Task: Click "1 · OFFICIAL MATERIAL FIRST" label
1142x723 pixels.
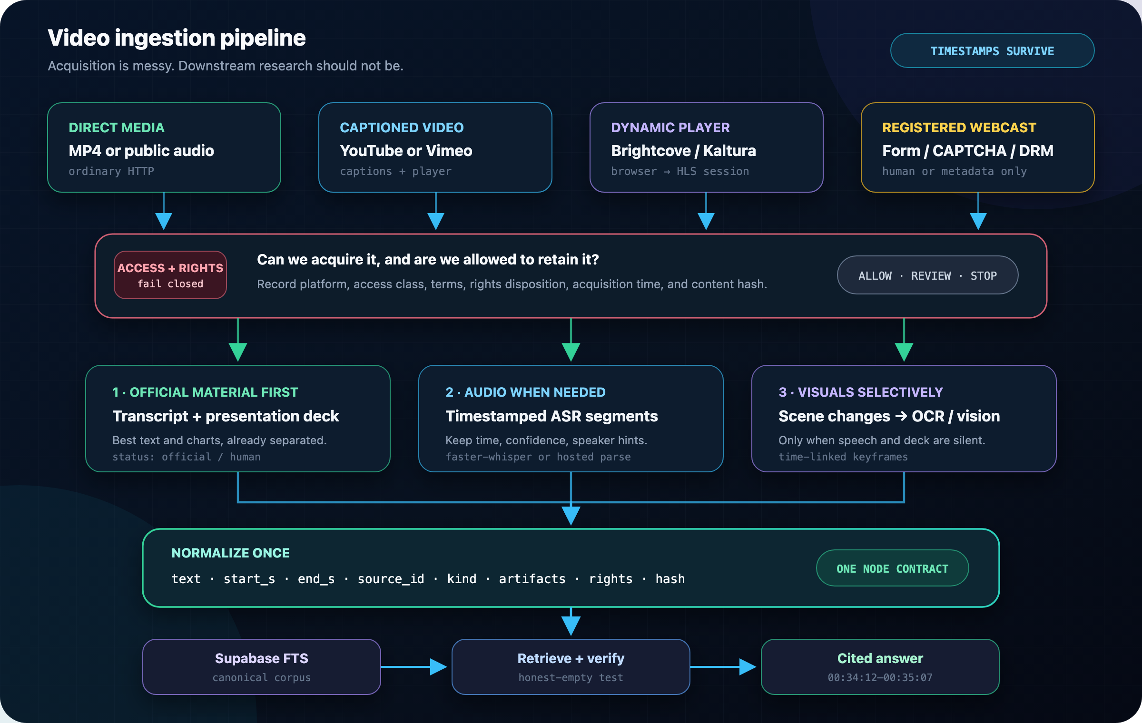Action: [205, 392]
